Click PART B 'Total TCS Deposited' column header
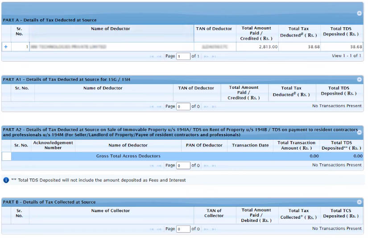368x238 pixels. (x=342, y=215)
